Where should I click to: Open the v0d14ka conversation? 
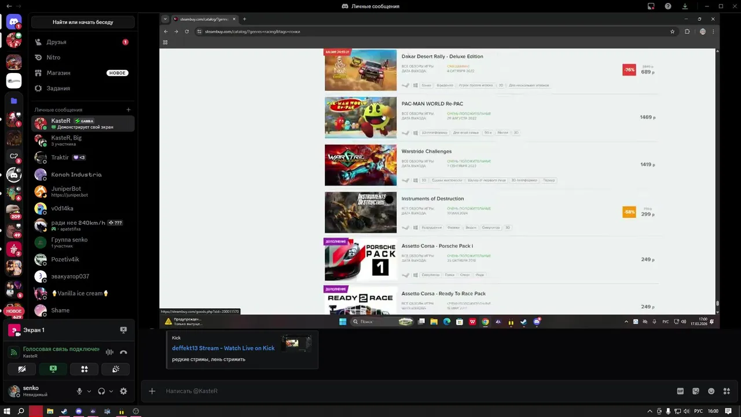[82, 208]
